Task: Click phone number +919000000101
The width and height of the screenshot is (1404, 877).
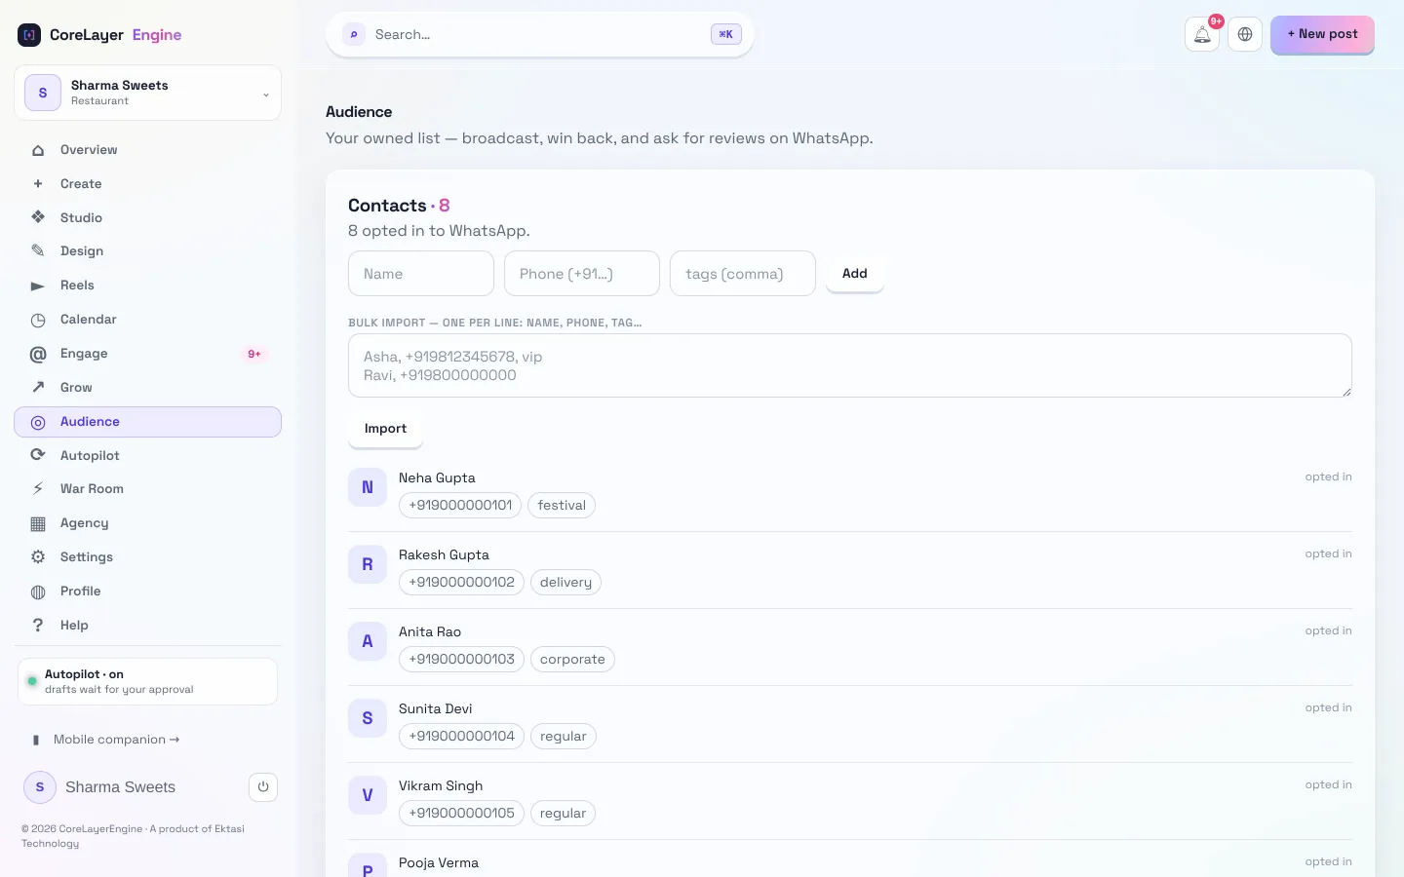Action: coord(460,506)
